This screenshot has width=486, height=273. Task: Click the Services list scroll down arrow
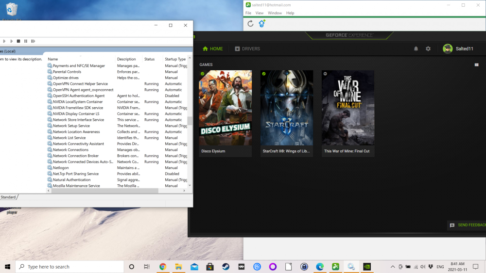click(x=190, y=186)
